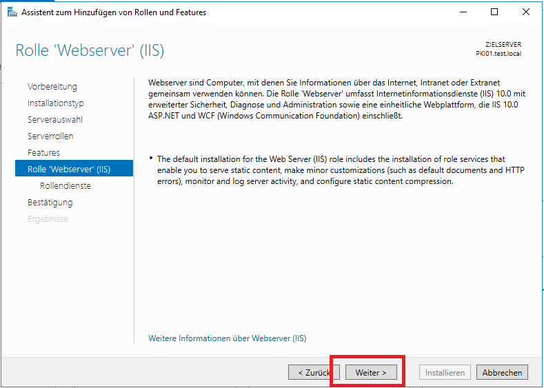Maximize the wizard window
Screen dimensions: 544x388
pos(494,12)
